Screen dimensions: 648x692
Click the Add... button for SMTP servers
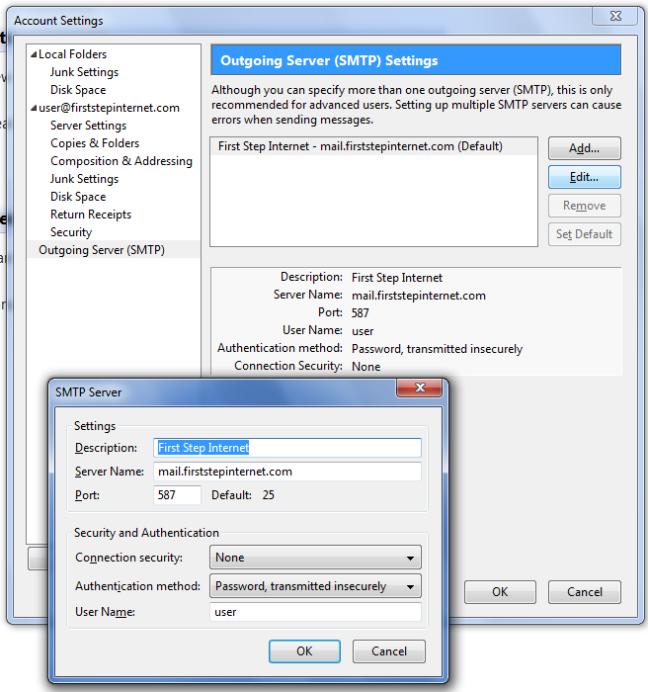click(584, 148)
